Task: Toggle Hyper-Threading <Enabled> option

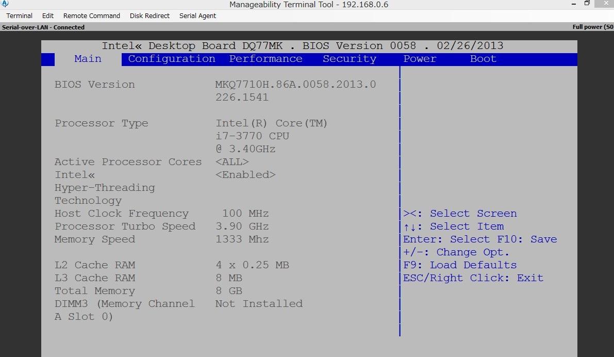Action: coord(245,175)
